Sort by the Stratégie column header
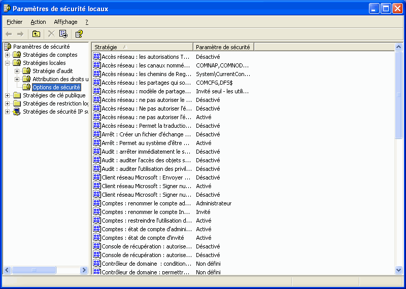The width and height of the screenshot is (406, 289). (143, 47)
